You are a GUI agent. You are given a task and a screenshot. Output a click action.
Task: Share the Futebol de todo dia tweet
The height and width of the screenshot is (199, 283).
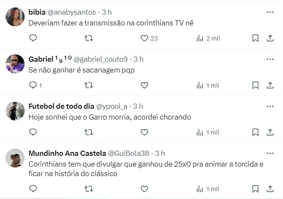click(270, 132)
